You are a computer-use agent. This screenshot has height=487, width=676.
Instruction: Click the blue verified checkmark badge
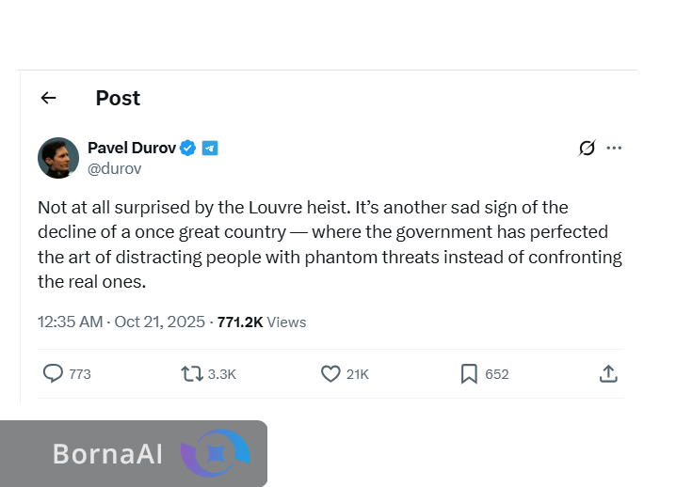pyautogui.click(x=188, y=148)
